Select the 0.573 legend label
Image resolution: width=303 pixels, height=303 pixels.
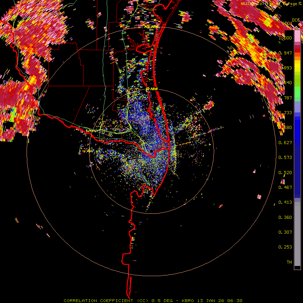pyautogui.click(x=285, y=158)
